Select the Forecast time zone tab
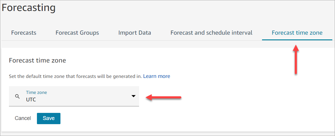 click(x=297, y=33)
